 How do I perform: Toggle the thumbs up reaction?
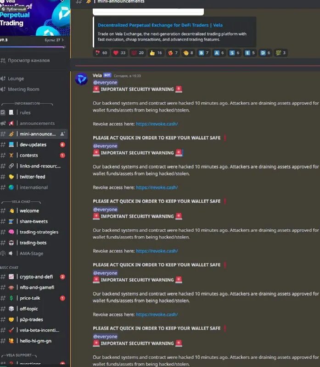point(156,53)
